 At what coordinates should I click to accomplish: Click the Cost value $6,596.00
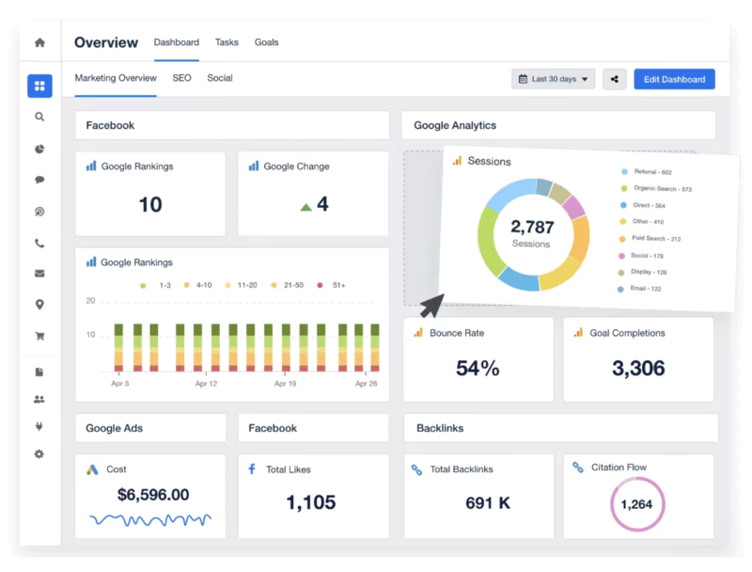tap(153, 494)
